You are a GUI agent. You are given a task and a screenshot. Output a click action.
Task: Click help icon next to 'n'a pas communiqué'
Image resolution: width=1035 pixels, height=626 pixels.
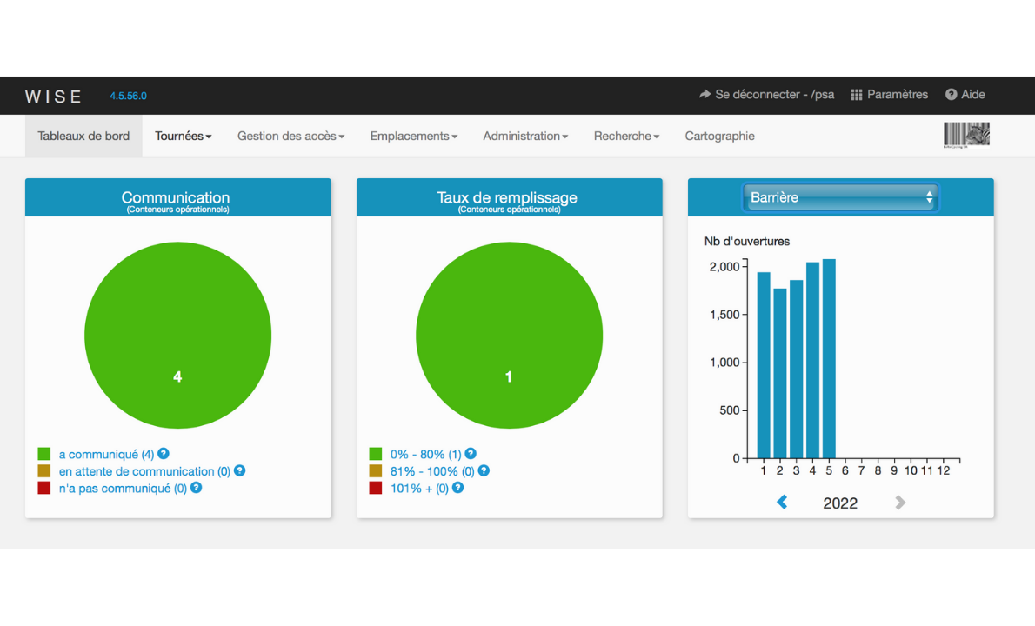196,488
